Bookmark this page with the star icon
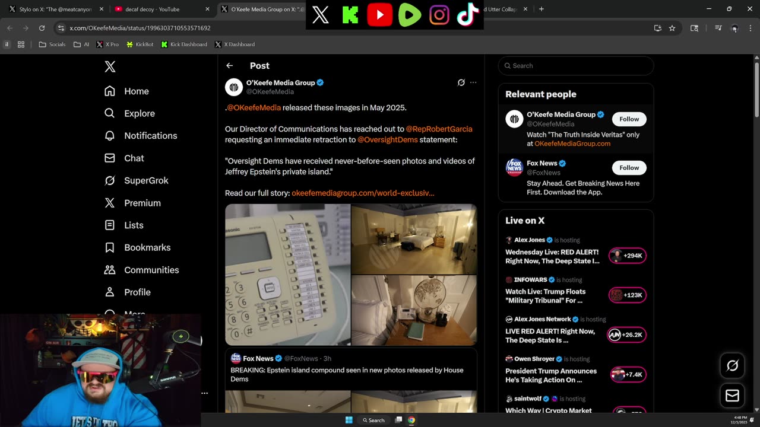760x427 pixels. [672, 28]
